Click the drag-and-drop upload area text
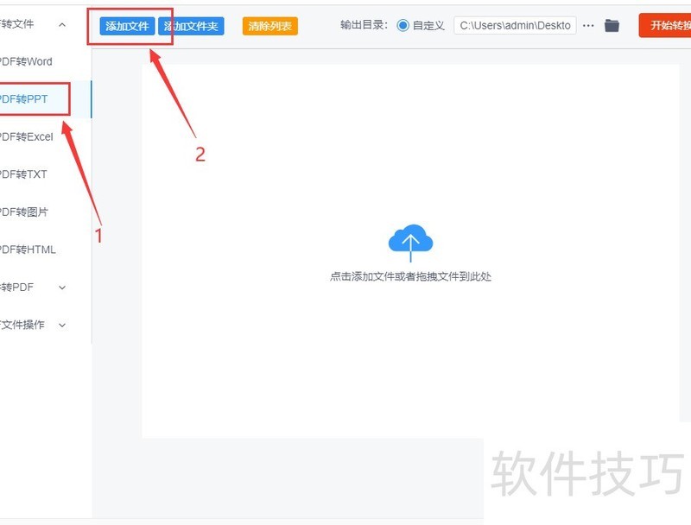 [409, 276]
